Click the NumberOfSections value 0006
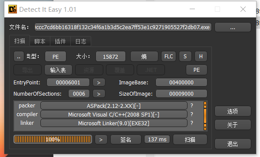This screenshot has width=260, height=157. coord(79,94)
